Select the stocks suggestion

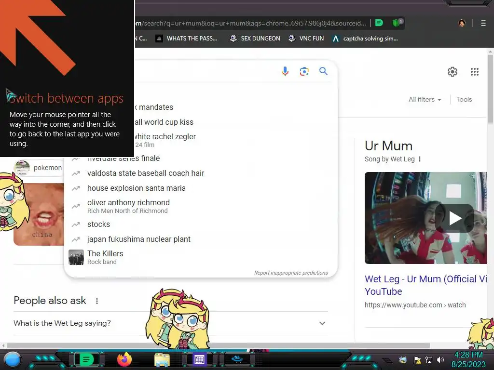click(x=200, y=225)
